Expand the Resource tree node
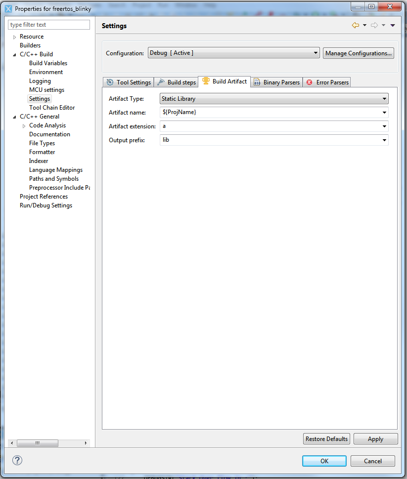This screenshot has width=407, height=479. click(13, 36)
